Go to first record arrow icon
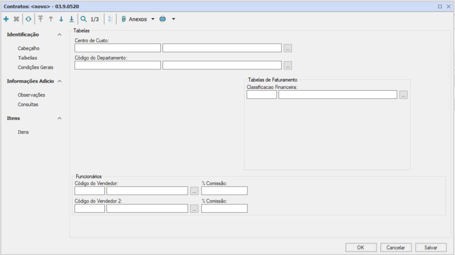This screenshot has height=255, width=455. pos(40,19)
